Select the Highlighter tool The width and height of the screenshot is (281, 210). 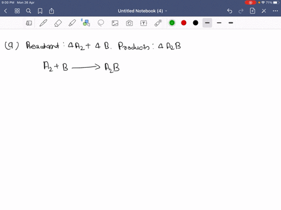coord(72,23)
